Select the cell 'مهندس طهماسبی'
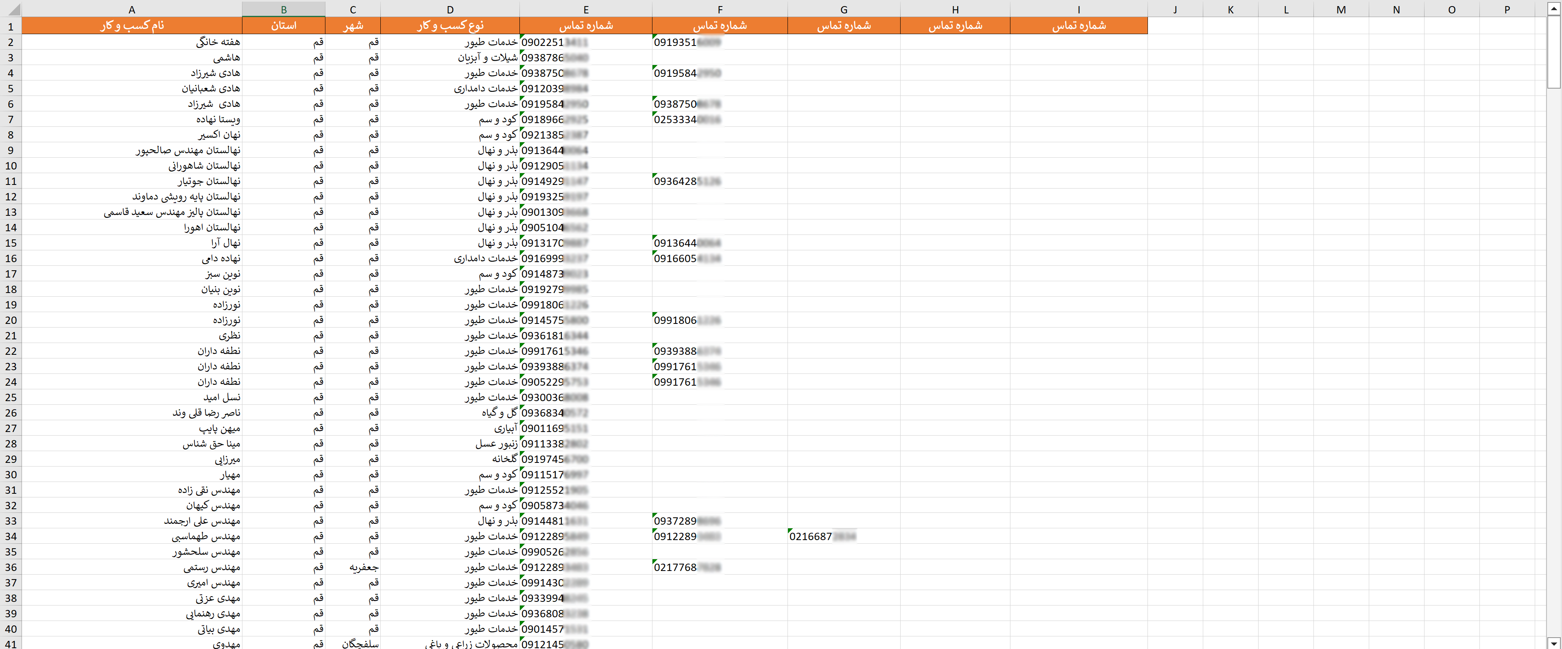Viewport: 1562px width, 649px height. [131, 536]
